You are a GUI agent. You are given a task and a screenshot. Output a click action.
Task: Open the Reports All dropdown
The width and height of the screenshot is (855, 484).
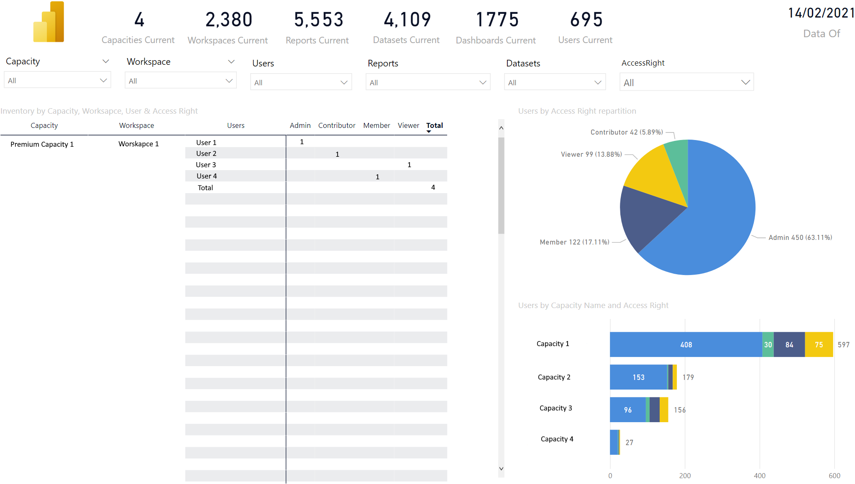(428, 82)
